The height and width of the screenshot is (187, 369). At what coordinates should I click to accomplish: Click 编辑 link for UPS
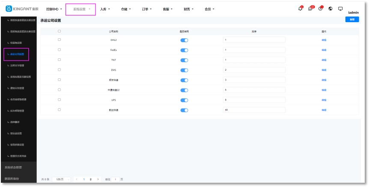tap(324, 100)
